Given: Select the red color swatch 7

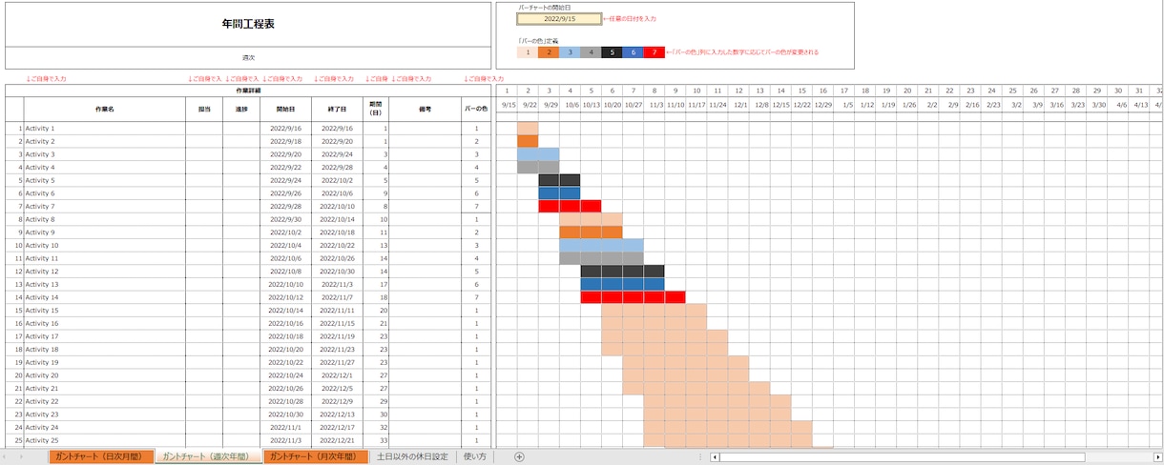Looking at the screenshot, I should [655, 52].
